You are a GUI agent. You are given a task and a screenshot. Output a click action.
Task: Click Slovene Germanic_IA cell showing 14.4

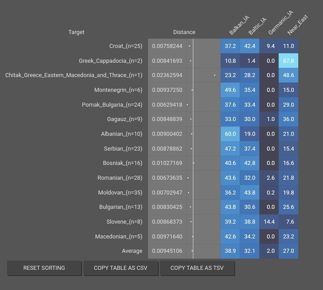270,222
